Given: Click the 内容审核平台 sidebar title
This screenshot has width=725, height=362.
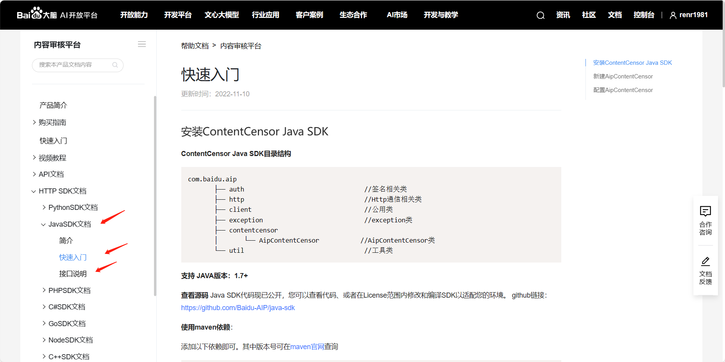Looking at the screenshot, I should coord(57,45).
